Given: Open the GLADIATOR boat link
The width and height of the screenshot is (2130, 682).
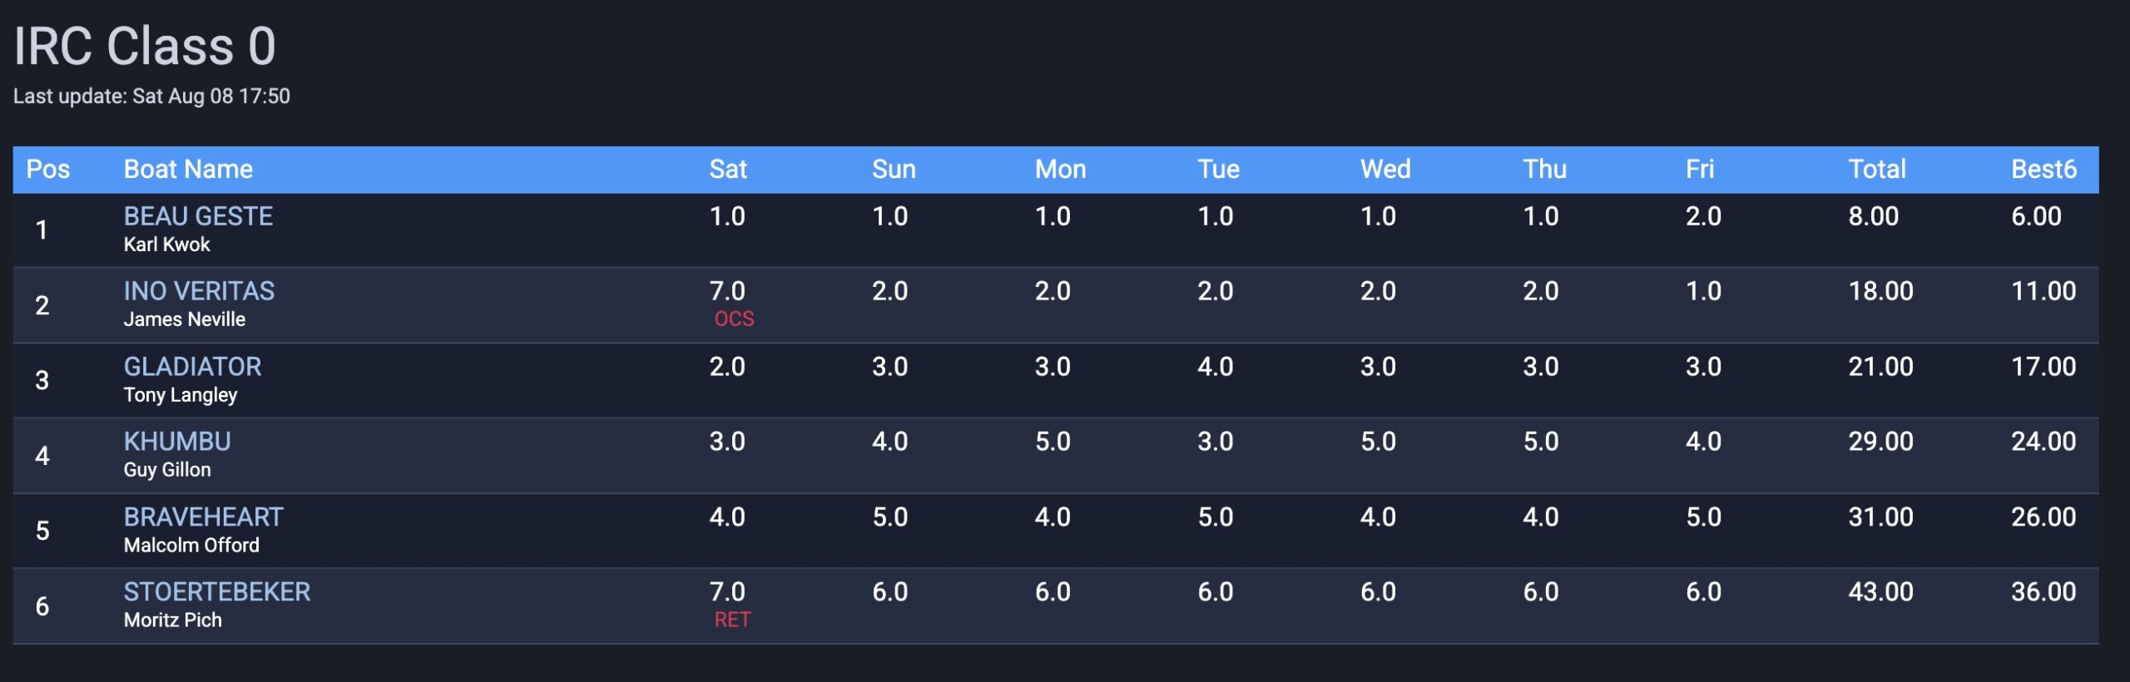Looking at the screenshot, I should click(192, 367).
